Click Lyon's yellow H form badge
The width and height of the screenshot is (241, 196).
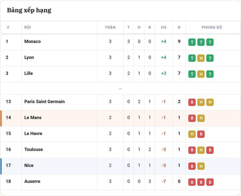[x=201, y=58]
